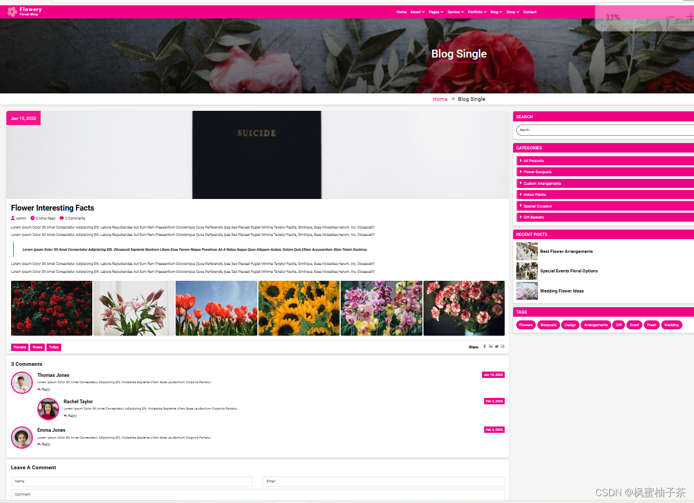Screen dimensions: 694x503
Task: Click Best Flower Arrangements thumbnail image
Action: (x=527, y=251)
